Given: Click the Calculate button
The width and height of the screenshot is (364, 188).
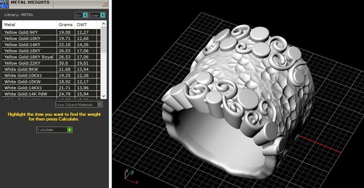Looking at the screenshot, I should click(54, 130).
